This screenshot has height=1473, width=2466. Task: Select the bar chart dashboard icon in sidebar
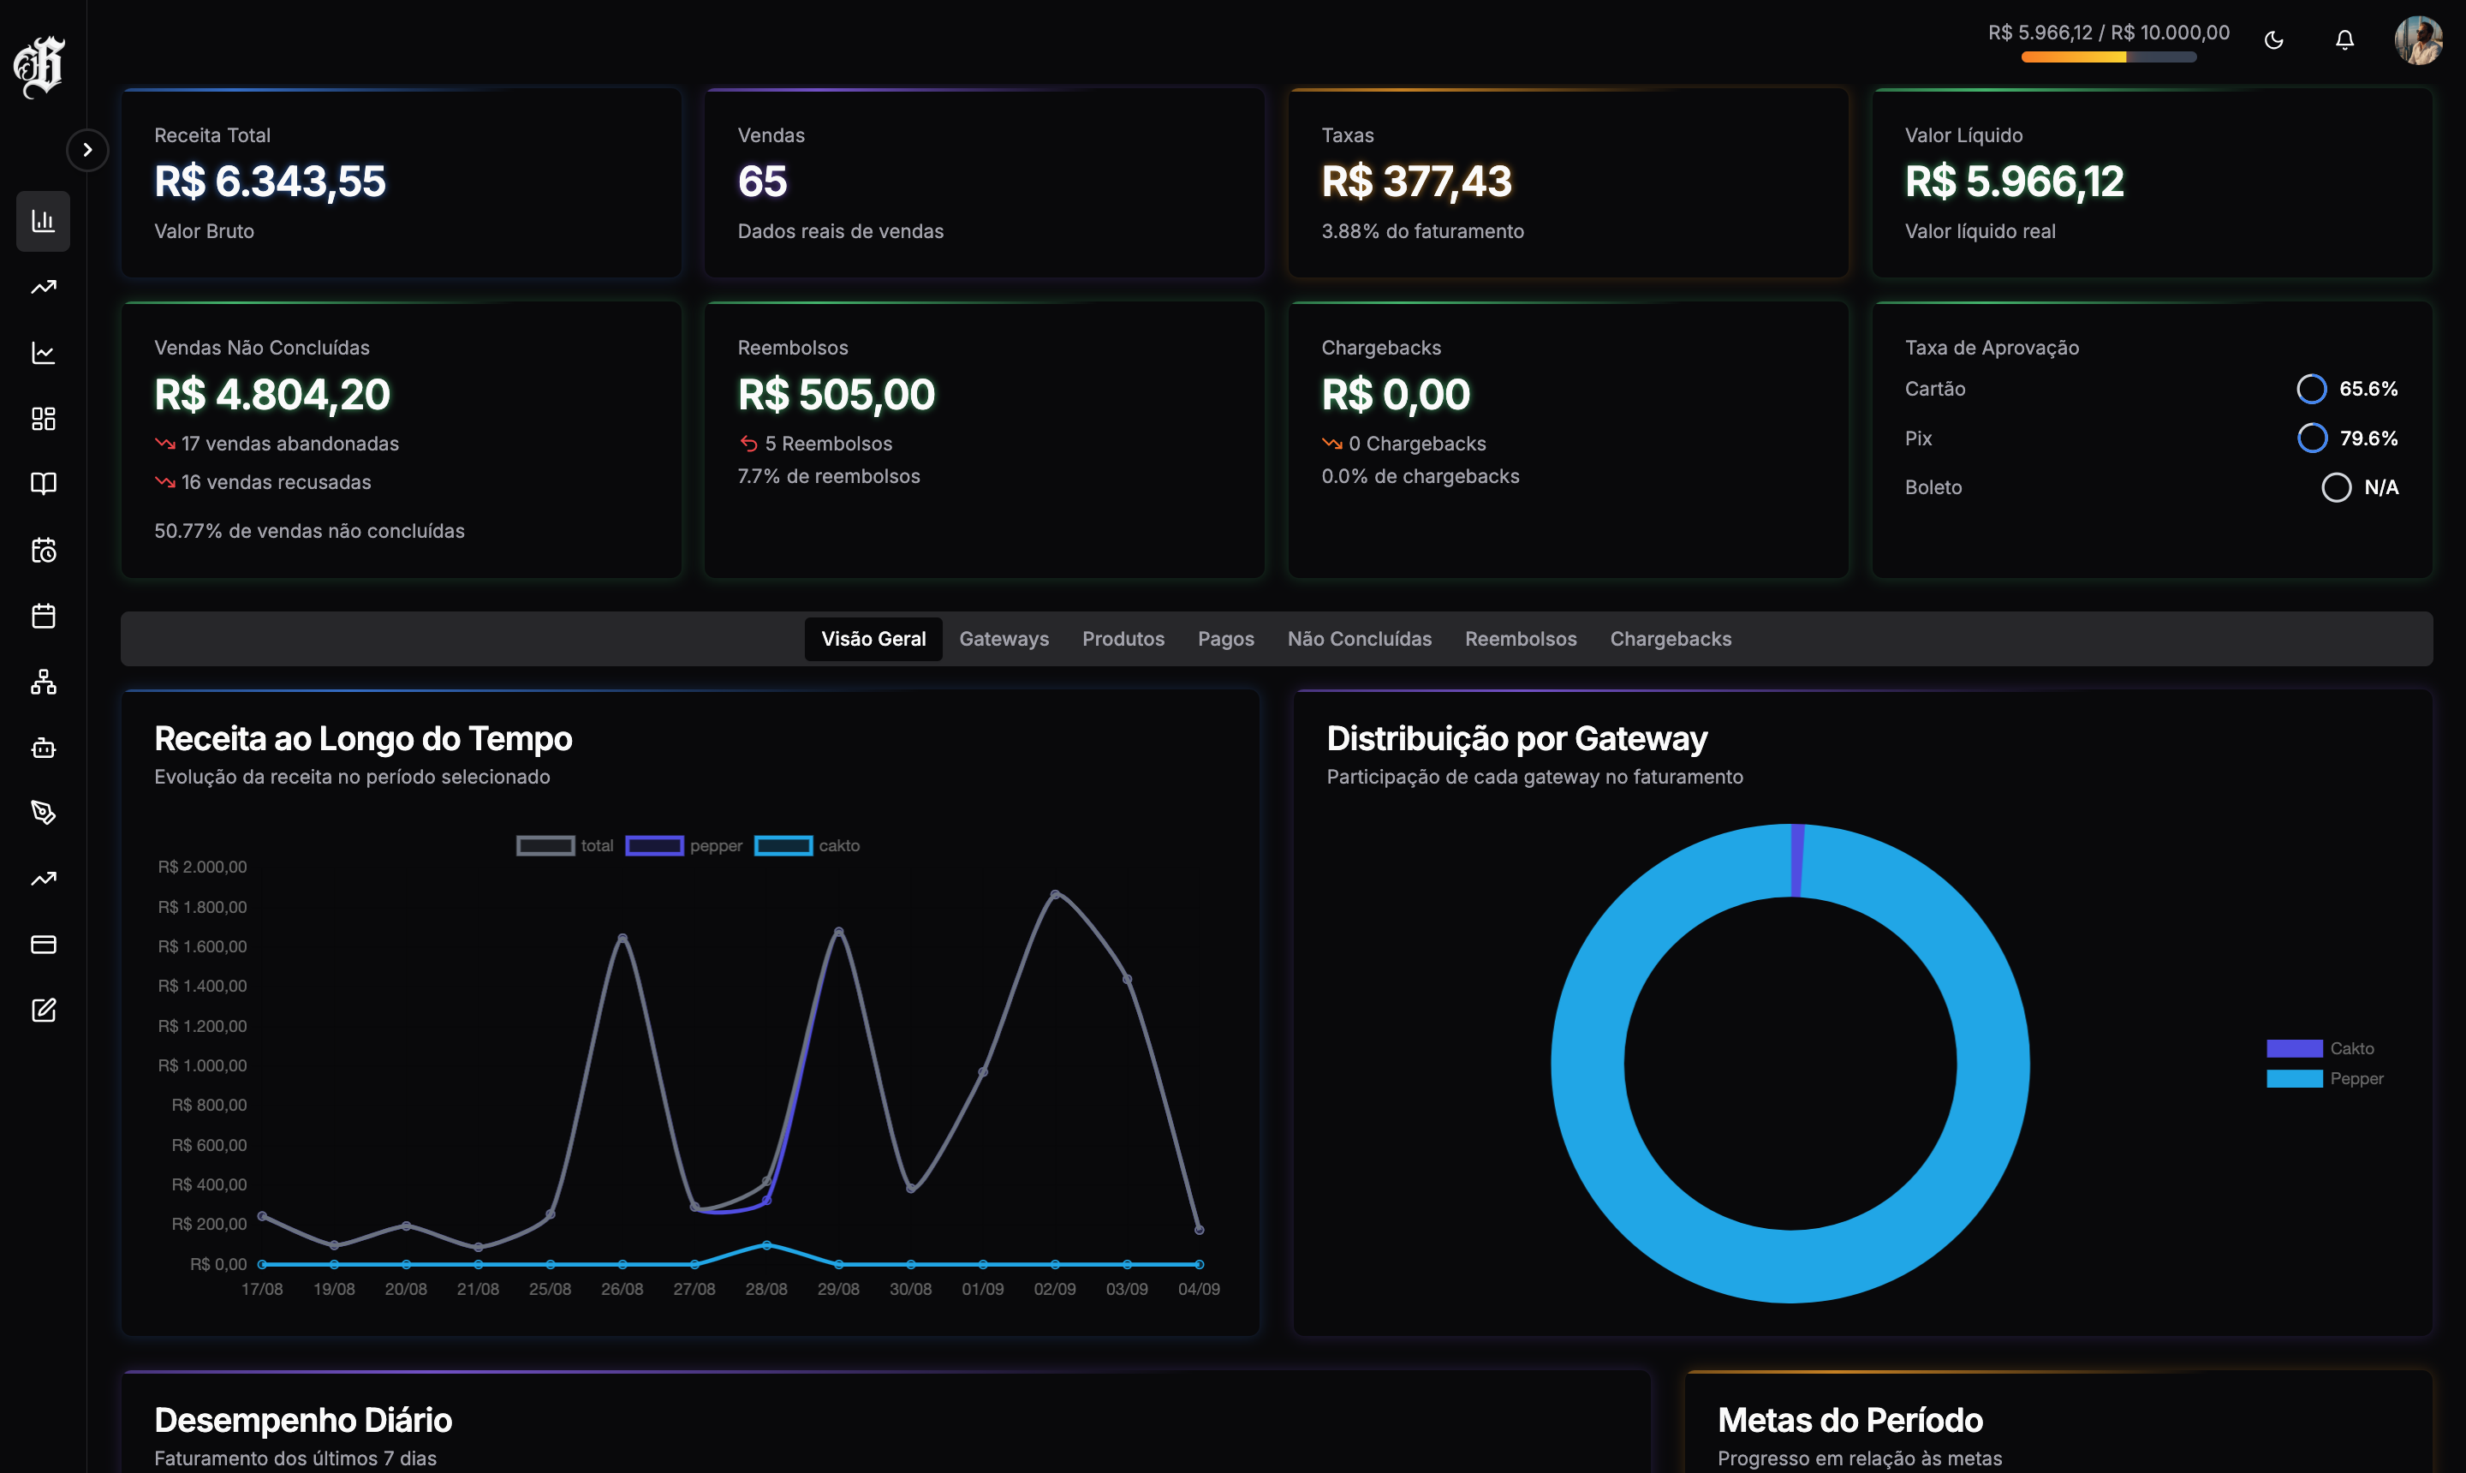pyautogui.click(x=43, y=221)
